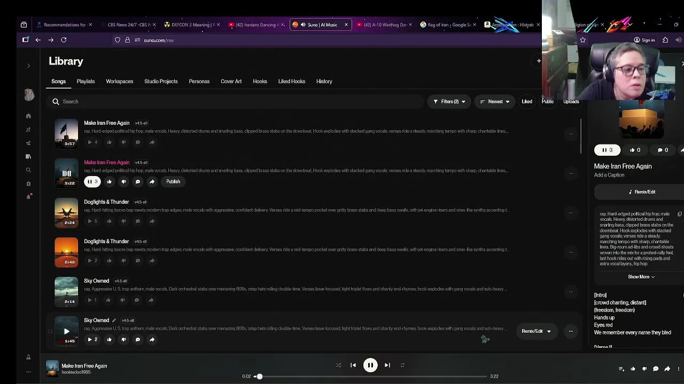Click Sign in in browser toolbar
Image resolution: width=684 pixels, height=384 pixels.
tap(644, 40)
